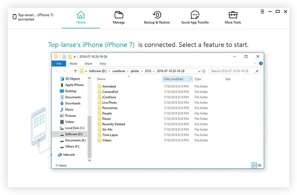The image size is (297, 195).
Task: Select Music in navigation pane
Action: (67, 110)
